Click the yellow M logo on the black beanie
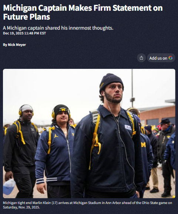The image size is (178, 214). tap(63, 110)
